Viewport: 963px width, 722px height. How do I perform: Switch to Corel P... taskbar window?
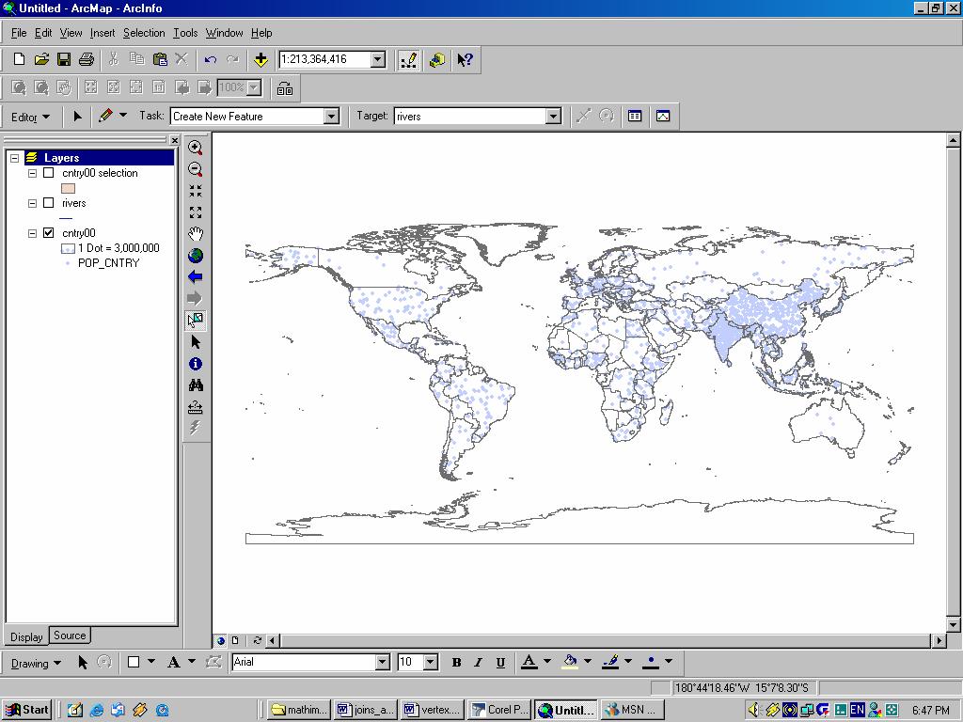(x=499, y=710)
